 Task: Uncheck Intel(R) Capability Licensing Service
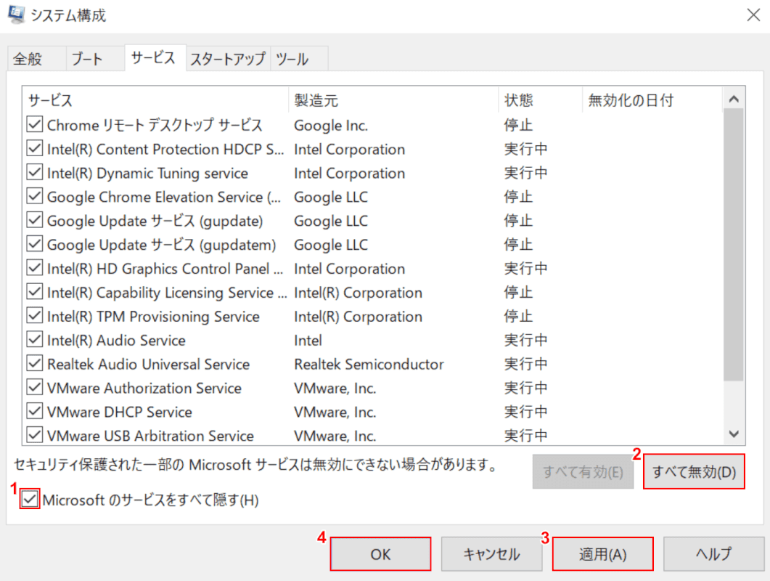(34, 292)
